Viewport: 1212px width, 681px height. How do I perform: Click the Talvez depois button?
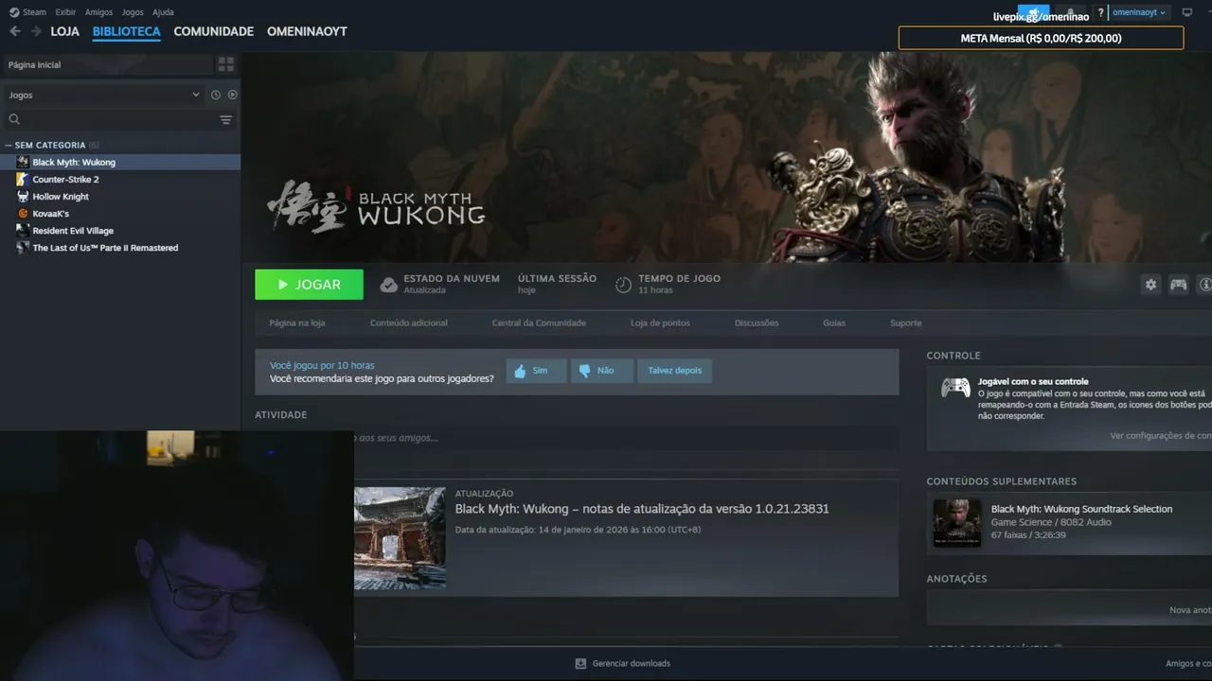[675, 371]
